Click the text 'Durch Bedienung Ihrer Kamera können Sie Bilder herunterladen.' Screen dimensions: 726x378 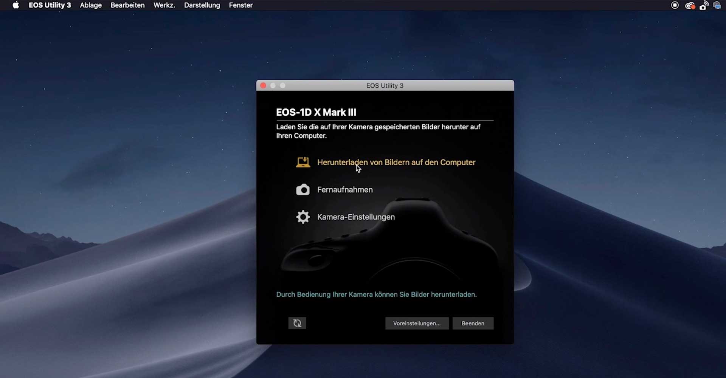(x=376, y=294)
